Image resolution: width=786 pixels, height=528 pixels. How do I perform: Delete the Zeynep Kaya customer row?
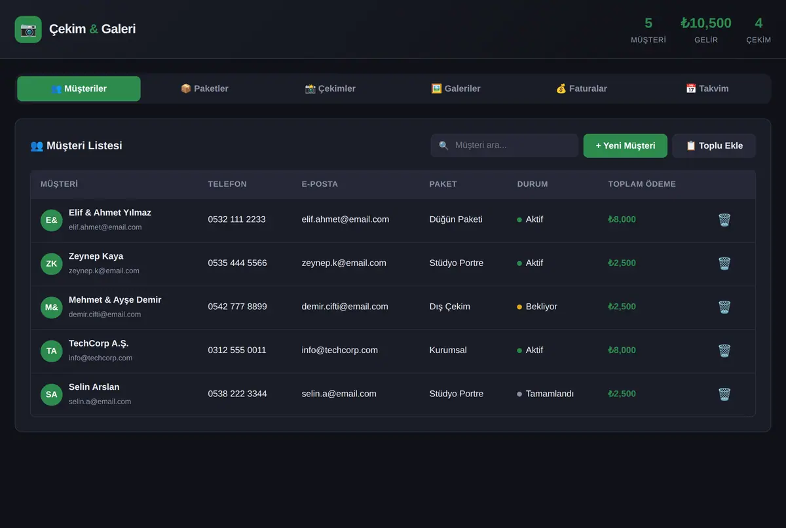[x=724, y=263]
